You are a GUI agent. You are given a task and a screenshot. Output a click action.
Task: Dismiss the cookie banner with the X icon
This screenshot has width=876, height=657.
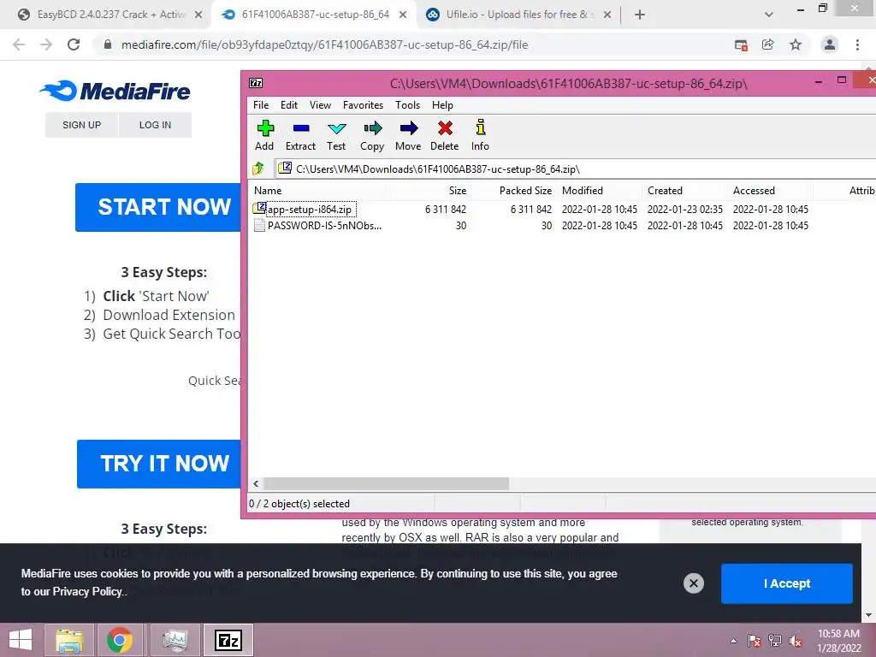click(693, 583)
